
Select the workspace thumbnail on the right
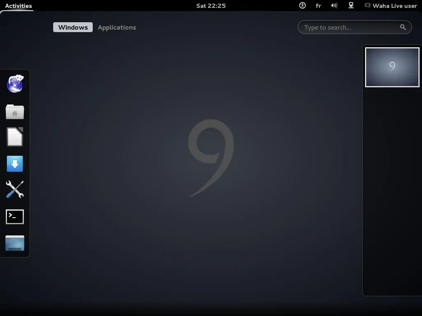tap(392, 67)
